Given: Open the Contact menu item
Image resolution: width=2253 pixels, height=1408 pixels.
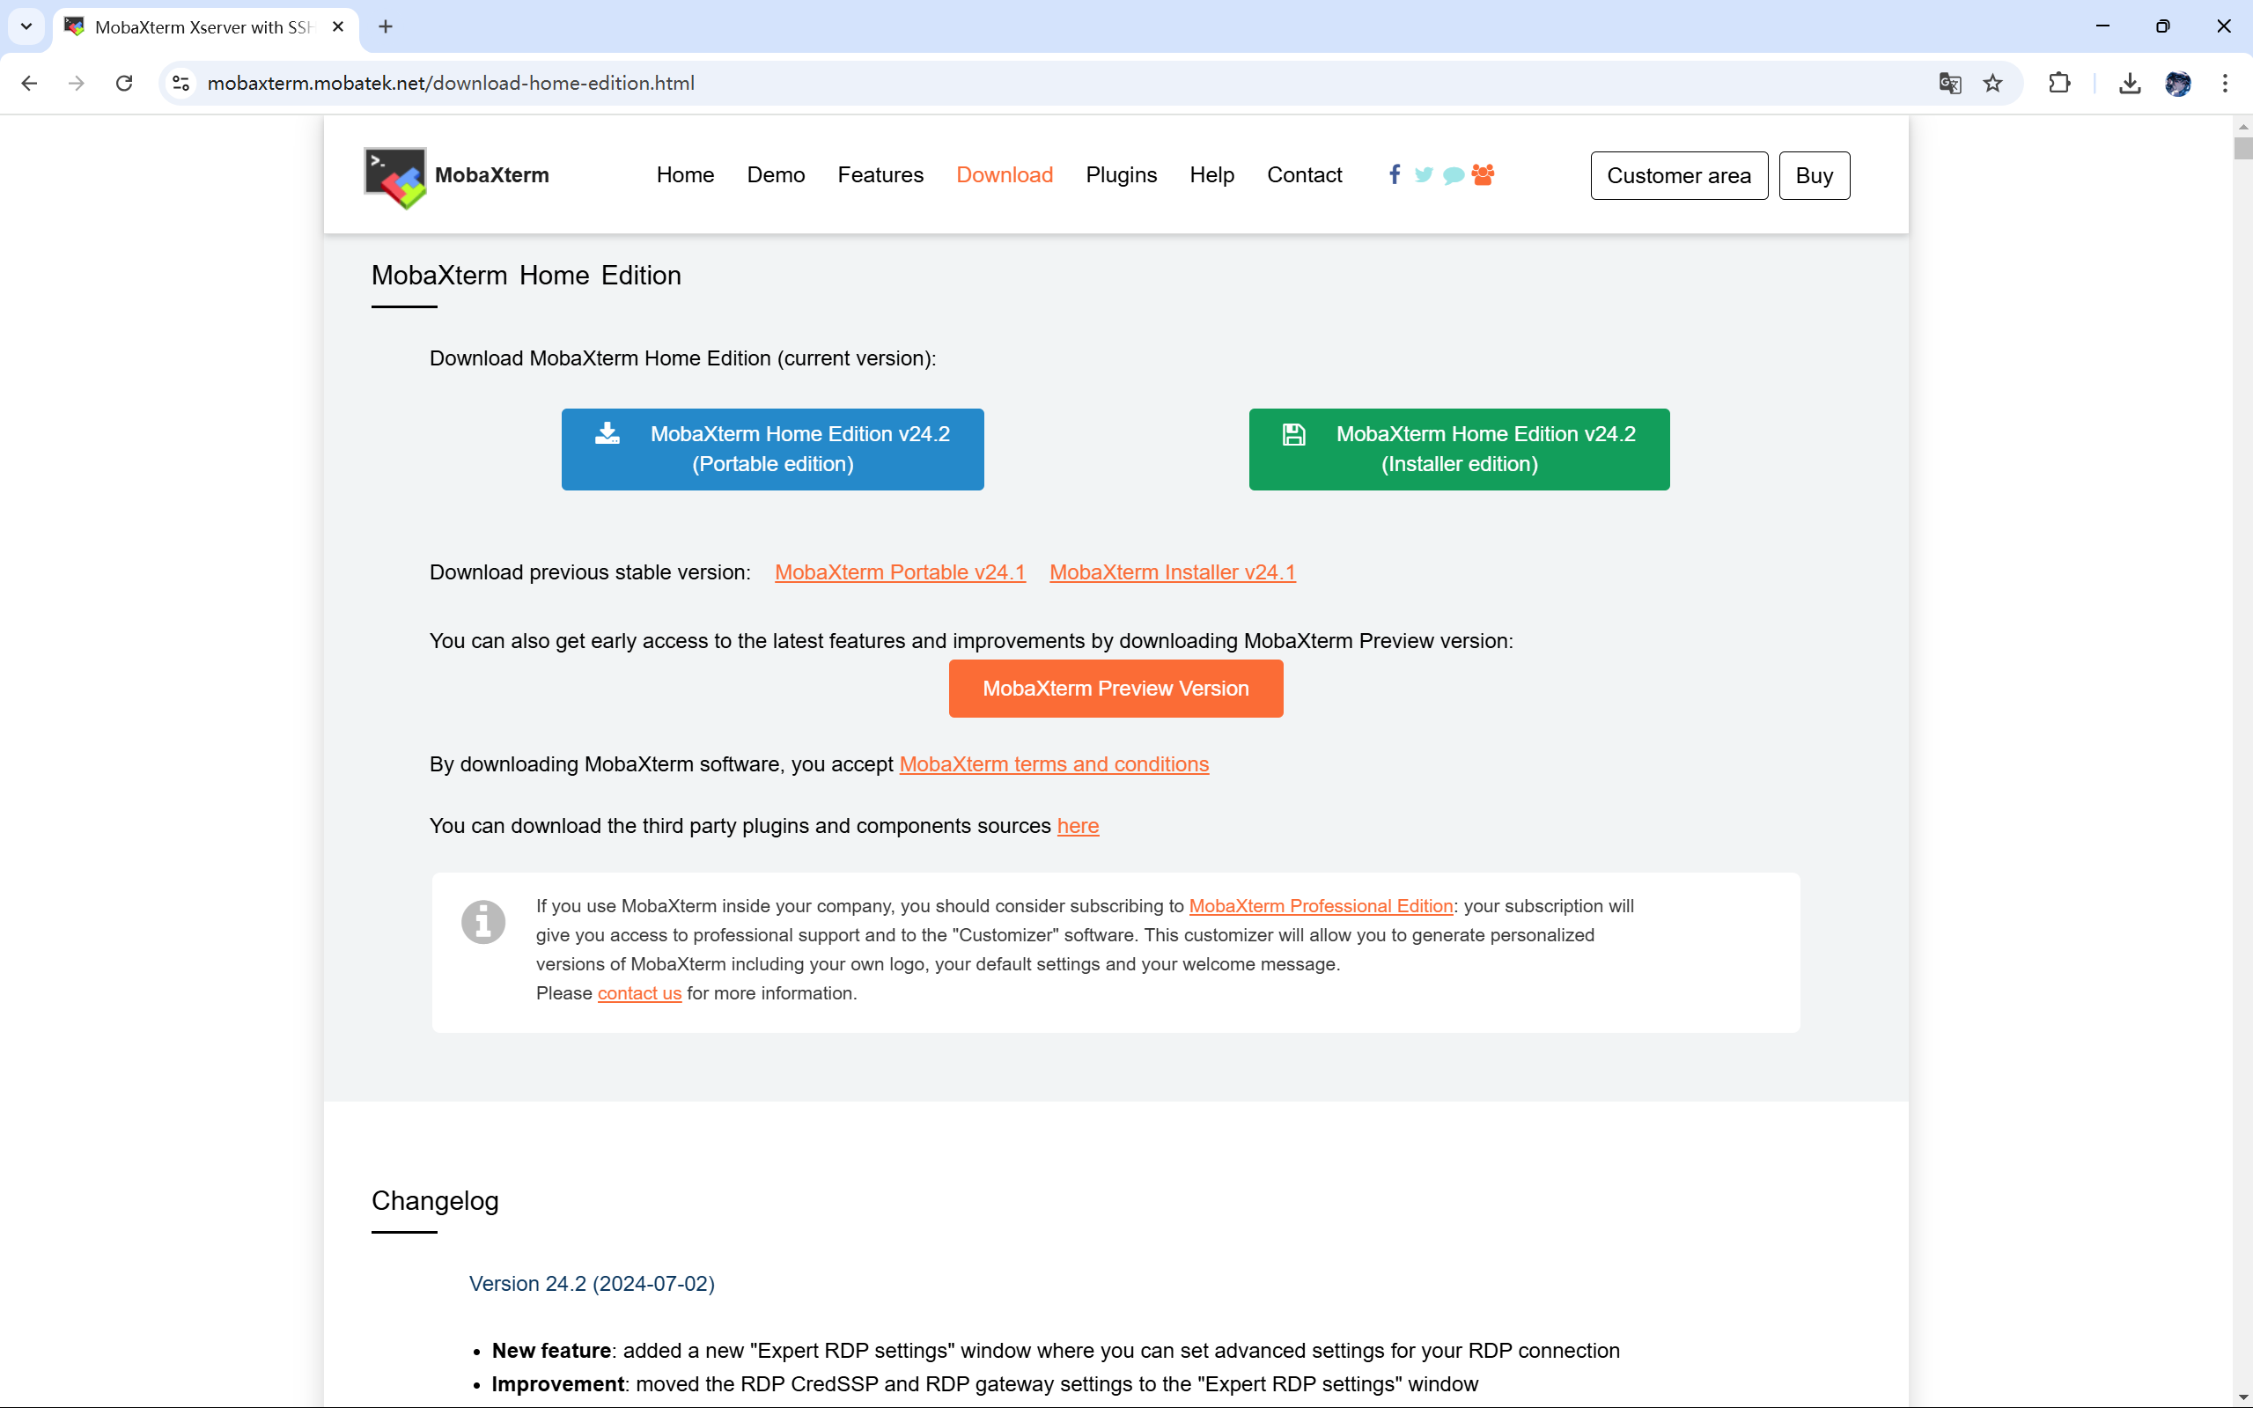Looking at the screenshot, I should pos(1304,174).
